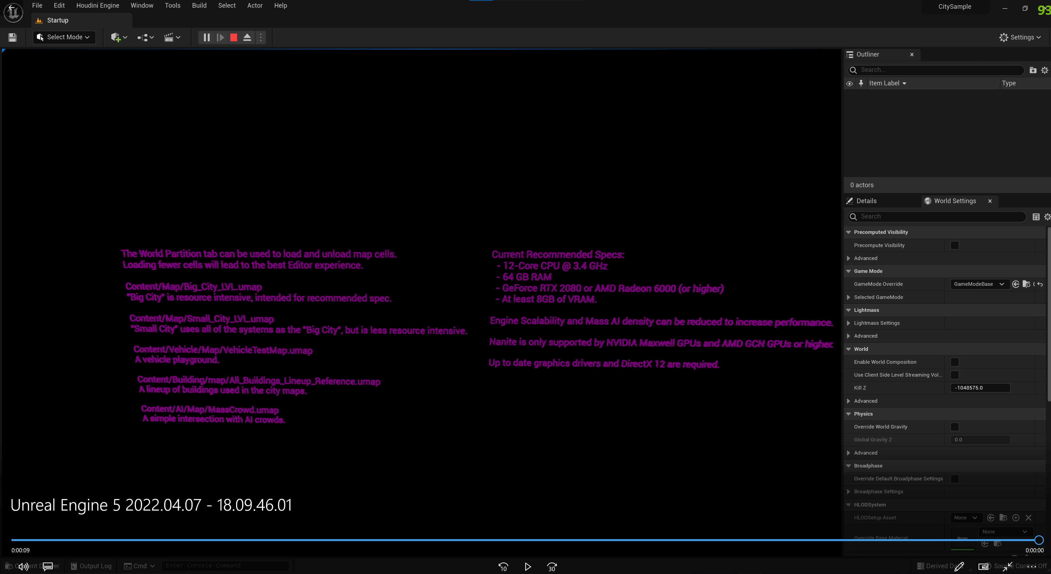Expand Advanced under Lightmass
This screenshot has height=574, width=1051.
tap(849, 336)
